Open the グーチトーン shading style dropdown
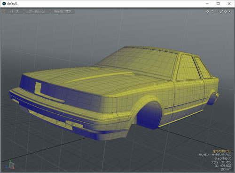 pos(37,11)
